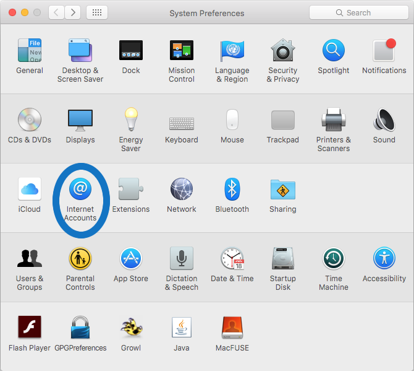
Task: Open iCloud preferences
Action: click(x=30, y=189)
